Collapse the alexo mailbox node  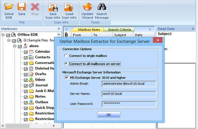coord(15,46)
